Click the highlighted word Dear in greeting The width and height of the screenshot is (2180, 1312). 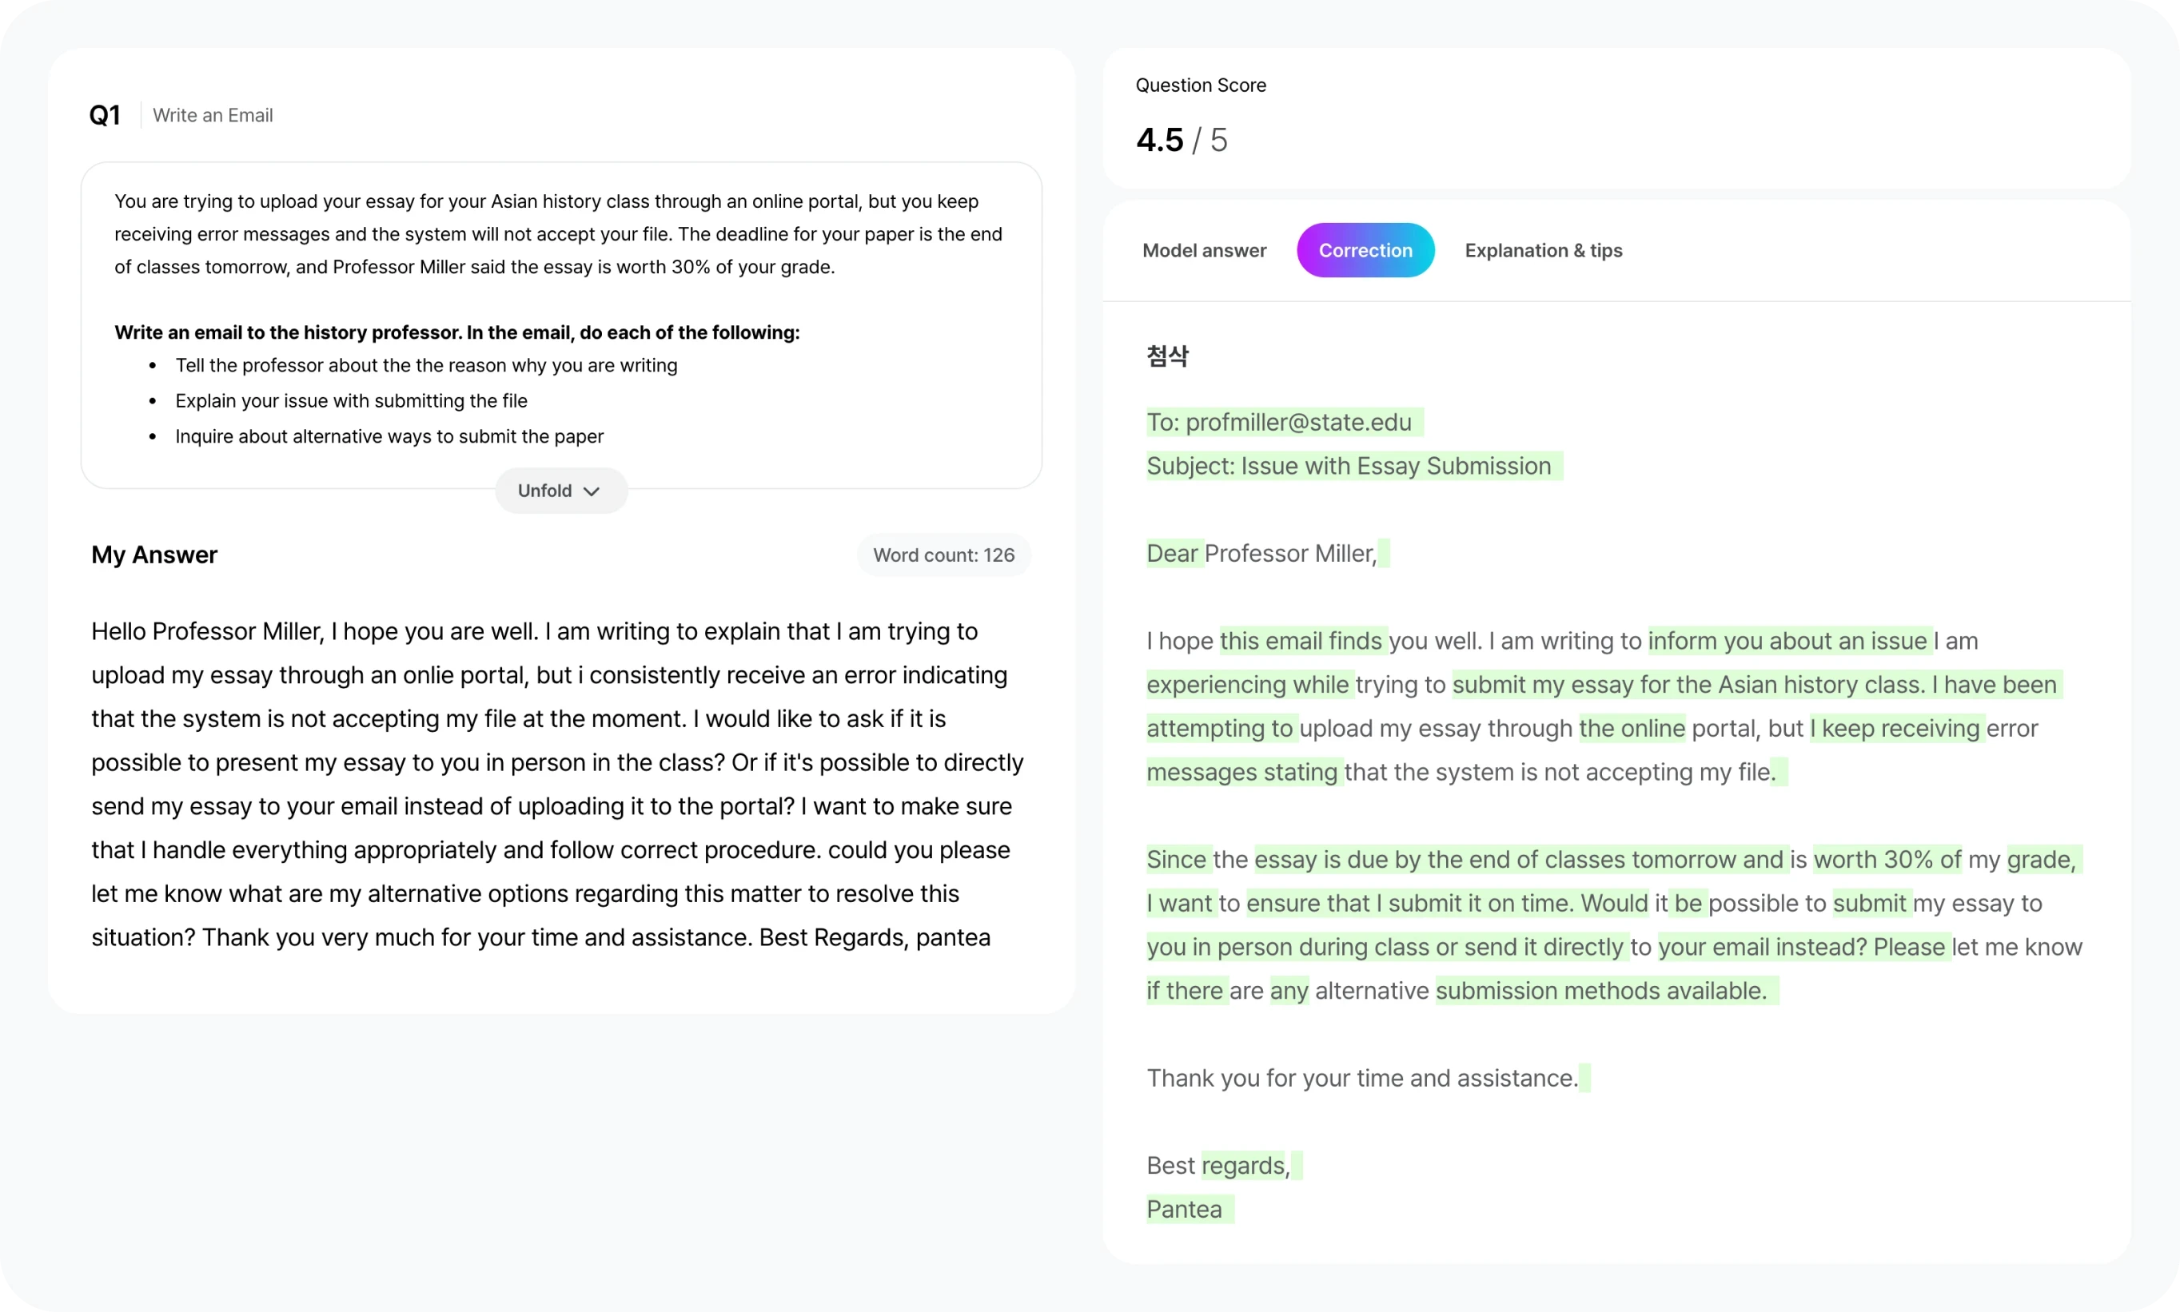[1172, 554]
